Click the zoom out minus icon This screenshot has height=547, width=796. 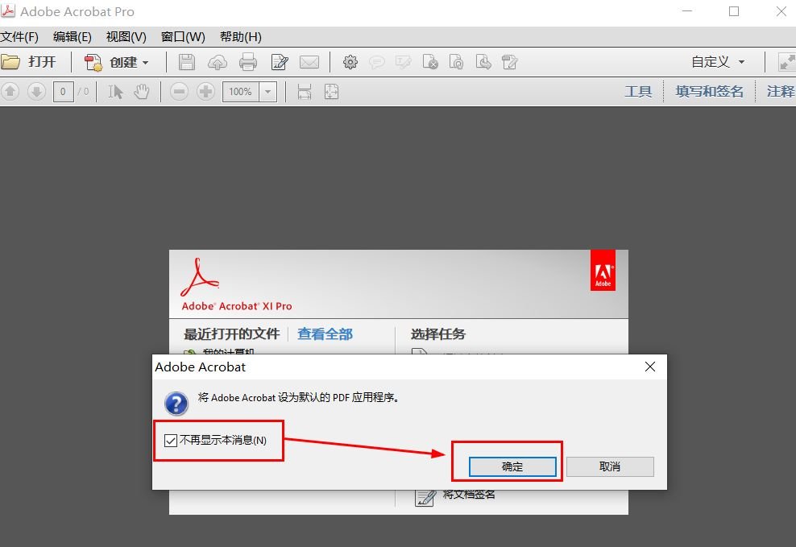click(177, 92)
